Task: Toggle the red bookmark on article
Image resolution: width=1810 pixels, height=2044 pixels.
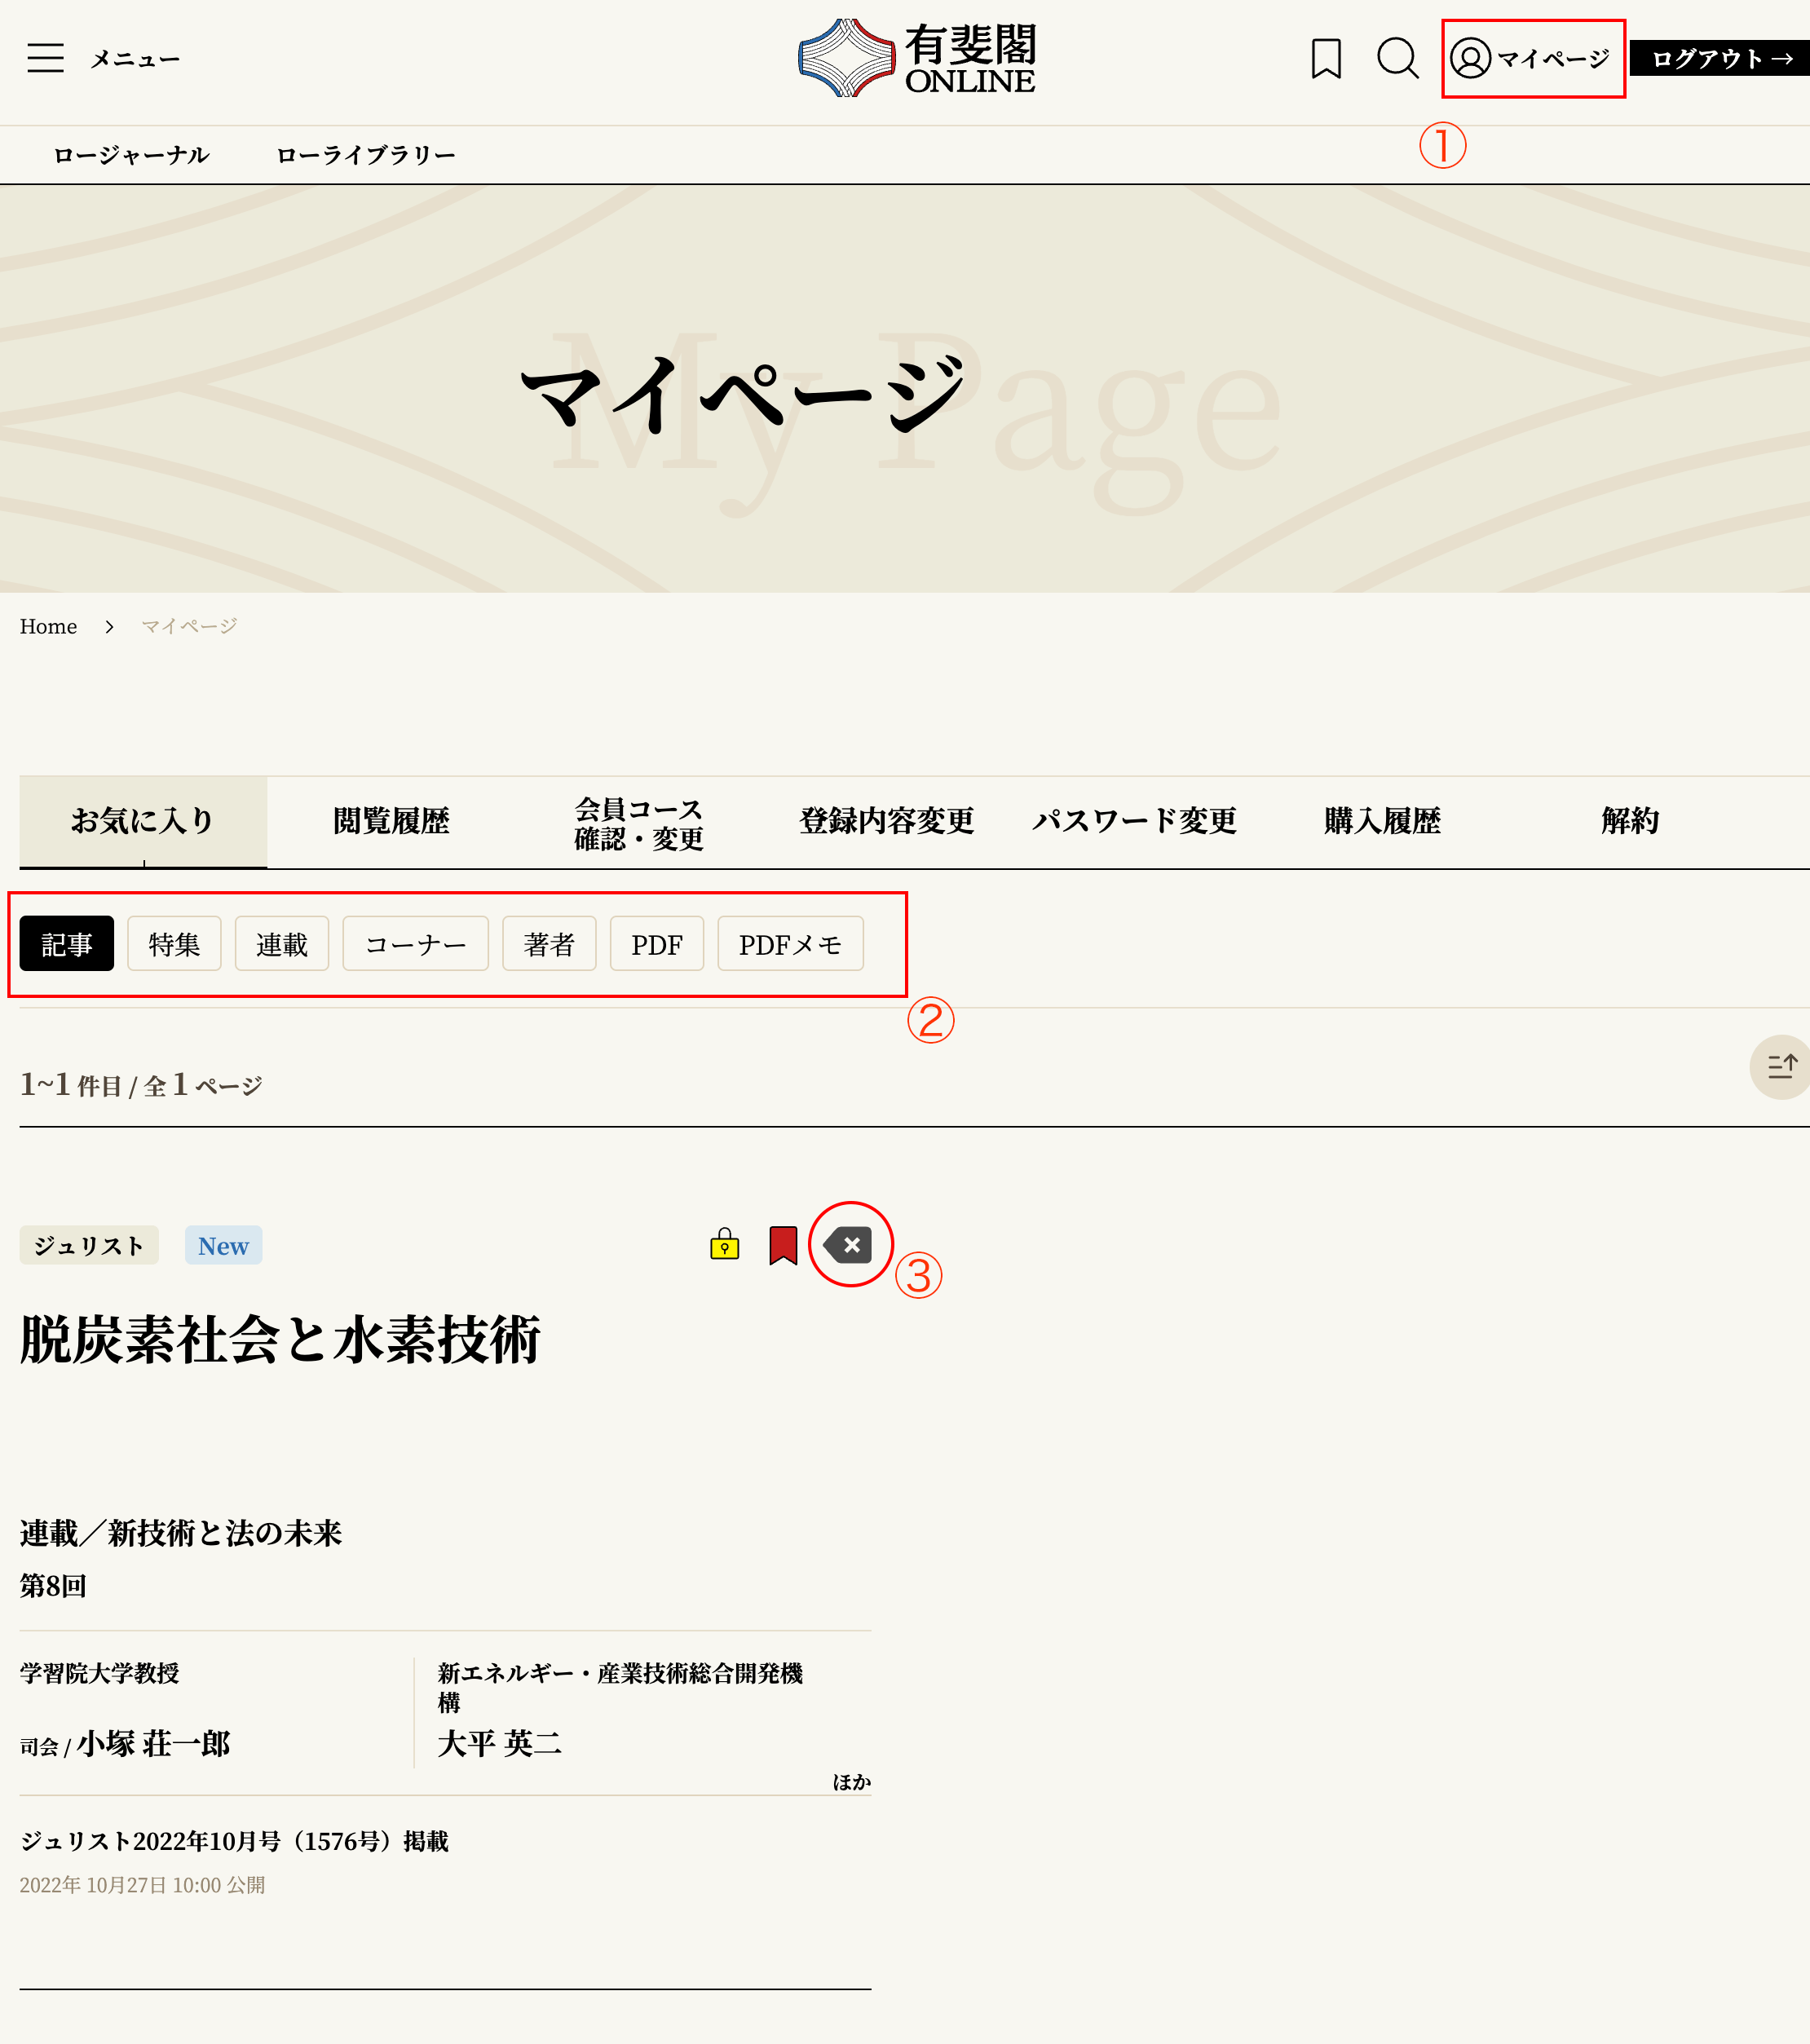Action: pyautogui.click(x=783, y=1245)
